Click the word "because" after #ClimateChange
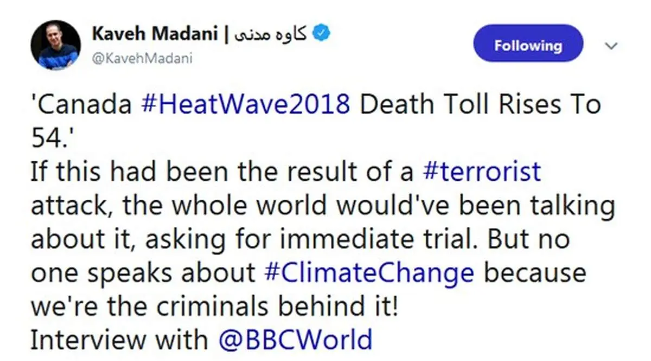This screenshot has width=651, height=361. [x=535, y=273]
